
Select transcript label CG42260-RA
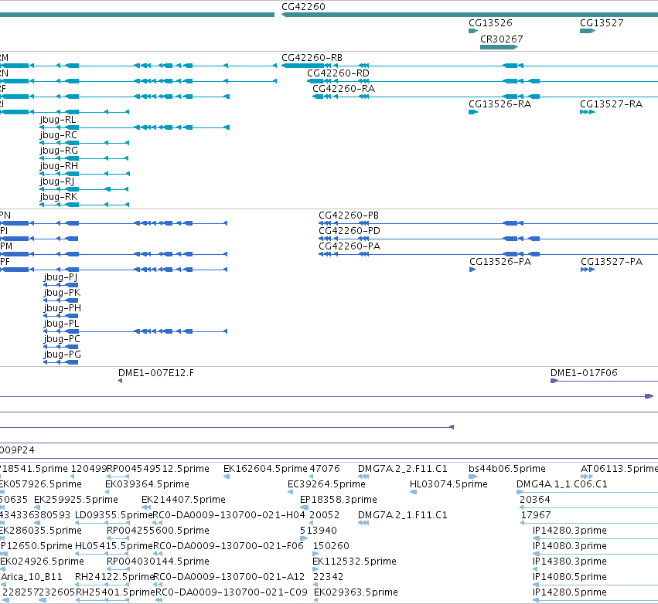point(343,89)
